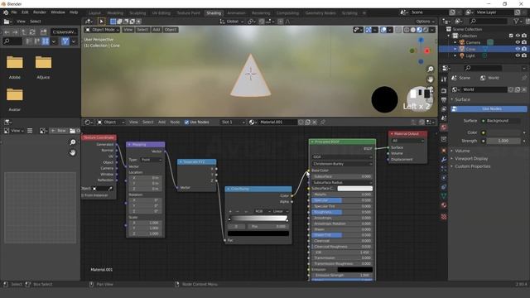Open the Render menu

[x=40, y=12]
